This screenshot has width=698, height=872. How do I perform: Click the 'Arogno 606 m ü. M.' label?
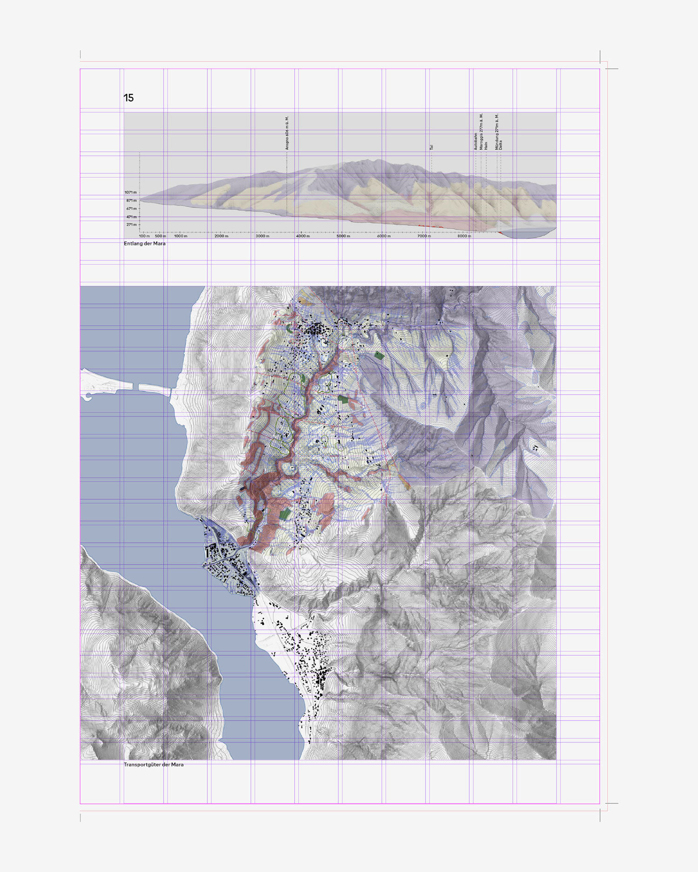[x=287, y=133]
